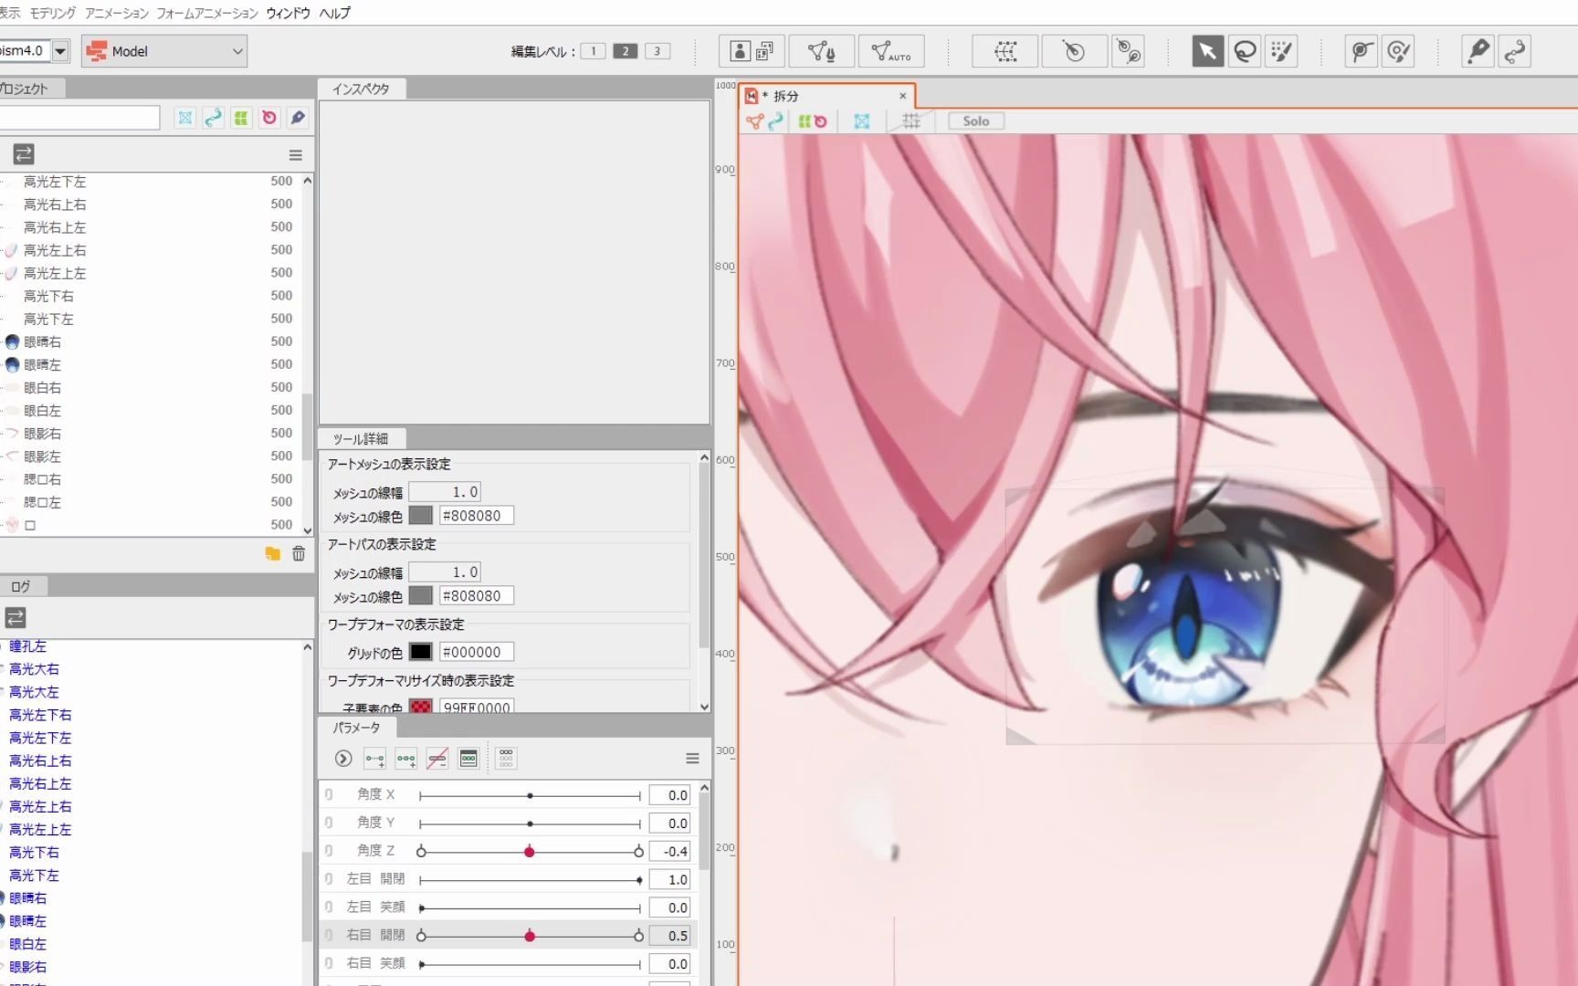Filter project by green mesh icon
The image size is (1578, 986).
pos(241,118)
